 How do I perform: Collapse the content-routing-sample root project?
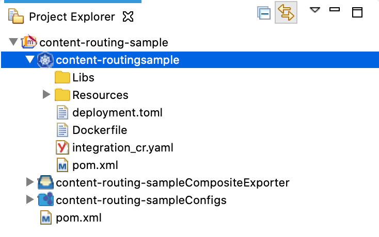click(x=13, y=42)
